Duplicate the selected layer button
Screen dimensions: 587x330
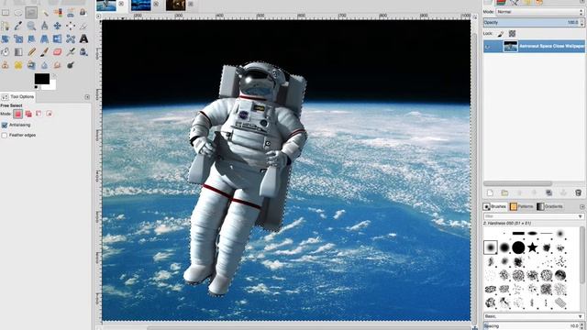(x=548, y=193)
